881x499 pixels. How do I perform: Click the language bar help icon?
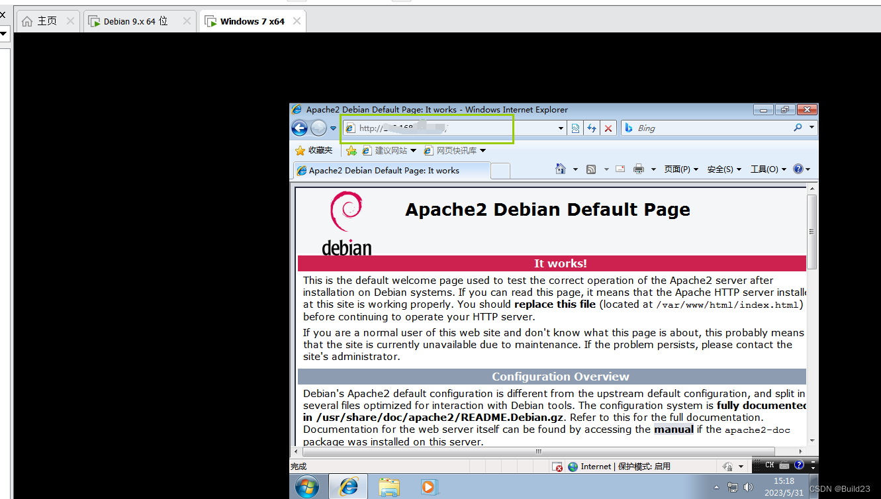(x=799, y=465)
